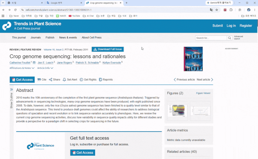This screenshot has height=159, width=258.
Task: Open the second figure thumbnail
Action: (x=200, y=111)
